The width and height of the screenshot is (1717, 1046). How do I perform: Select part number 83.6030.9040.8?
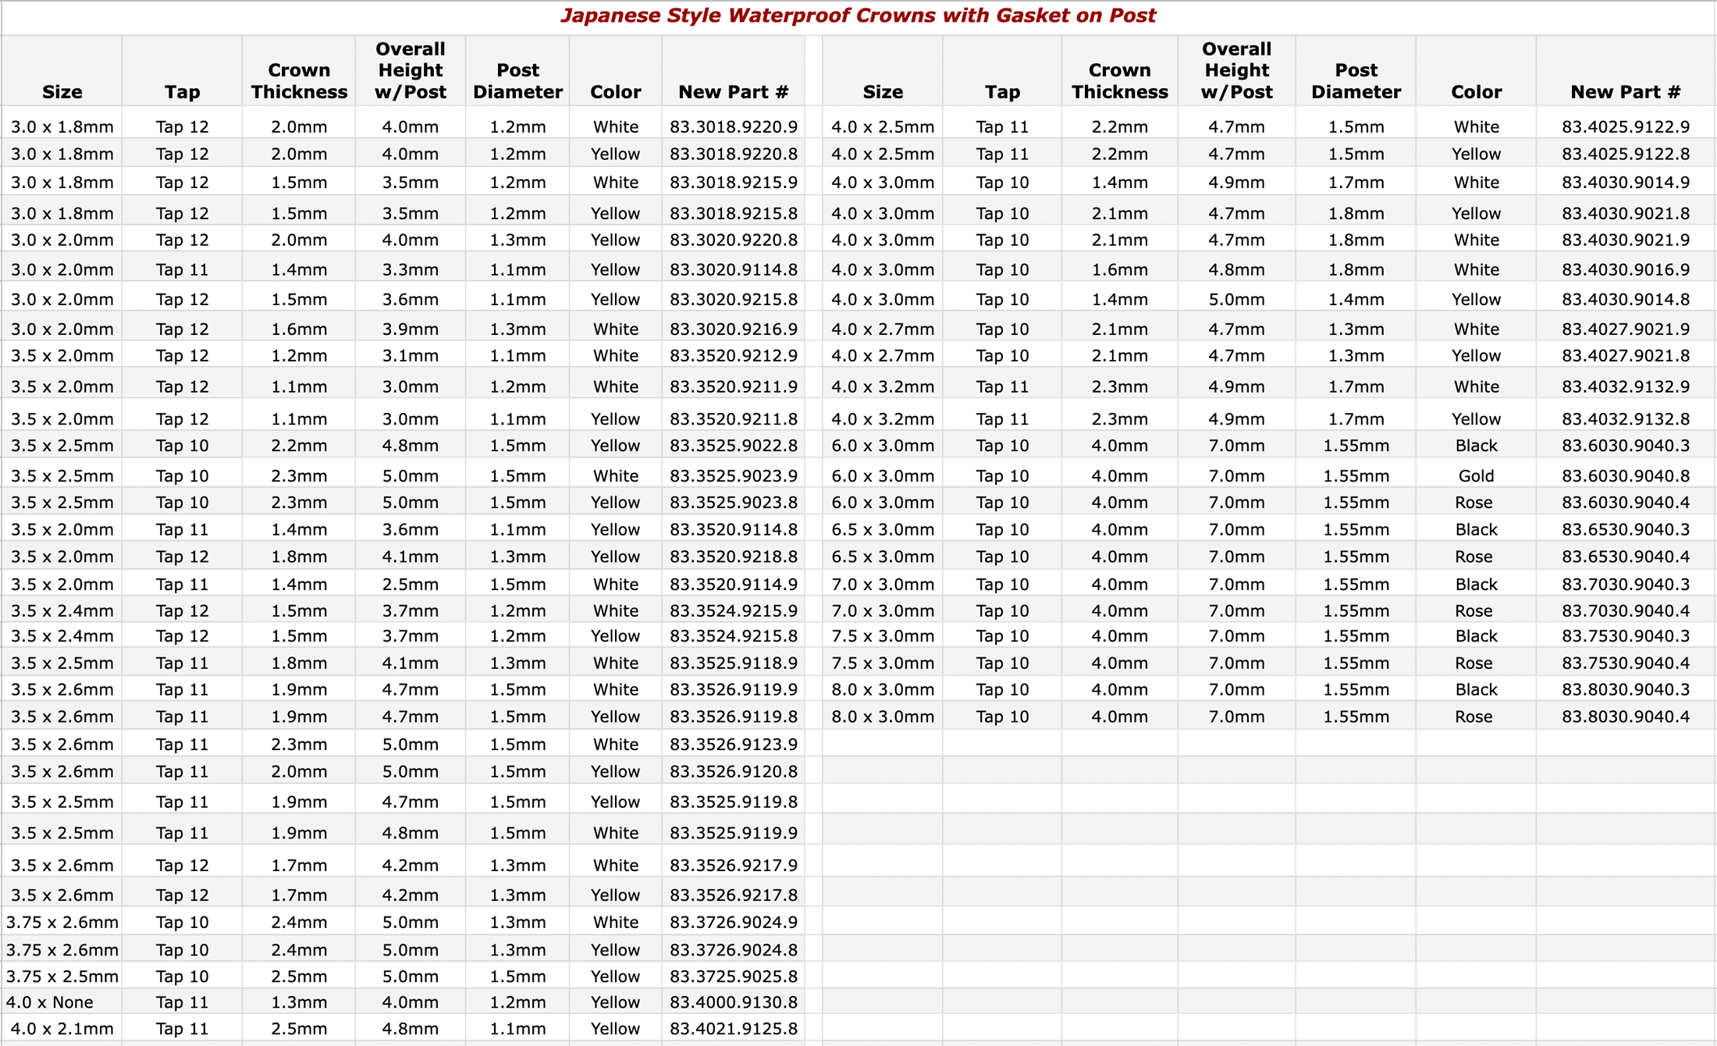click(1626, 475)
